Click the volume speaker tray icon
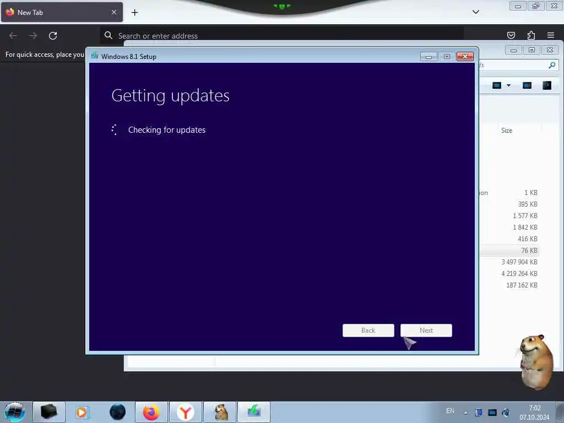Image resolution: width=564 pixels, height=423 pixels. coord(506,413)
